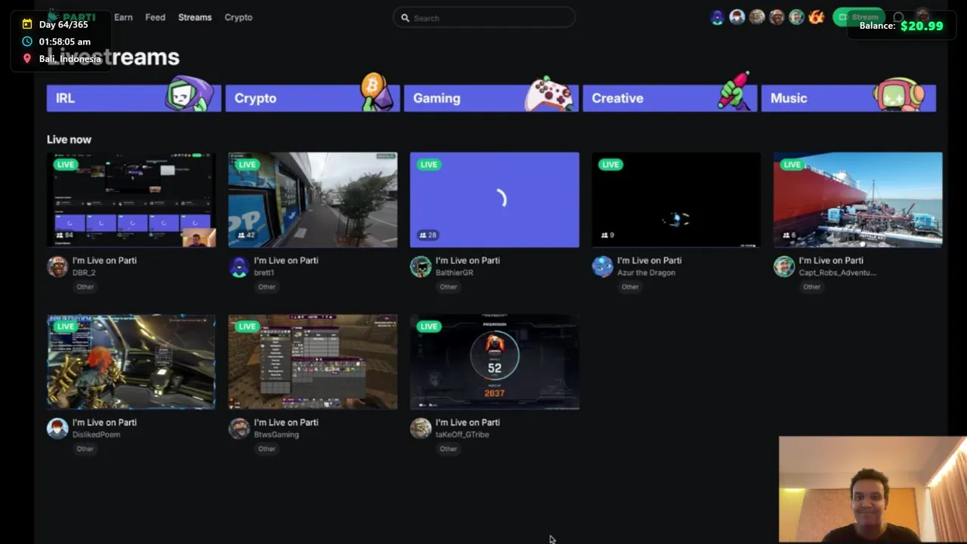The width and height of the screenshot is (967, 544).
Task: Open the Azur the Dragon username link
Action: [646, 273]
